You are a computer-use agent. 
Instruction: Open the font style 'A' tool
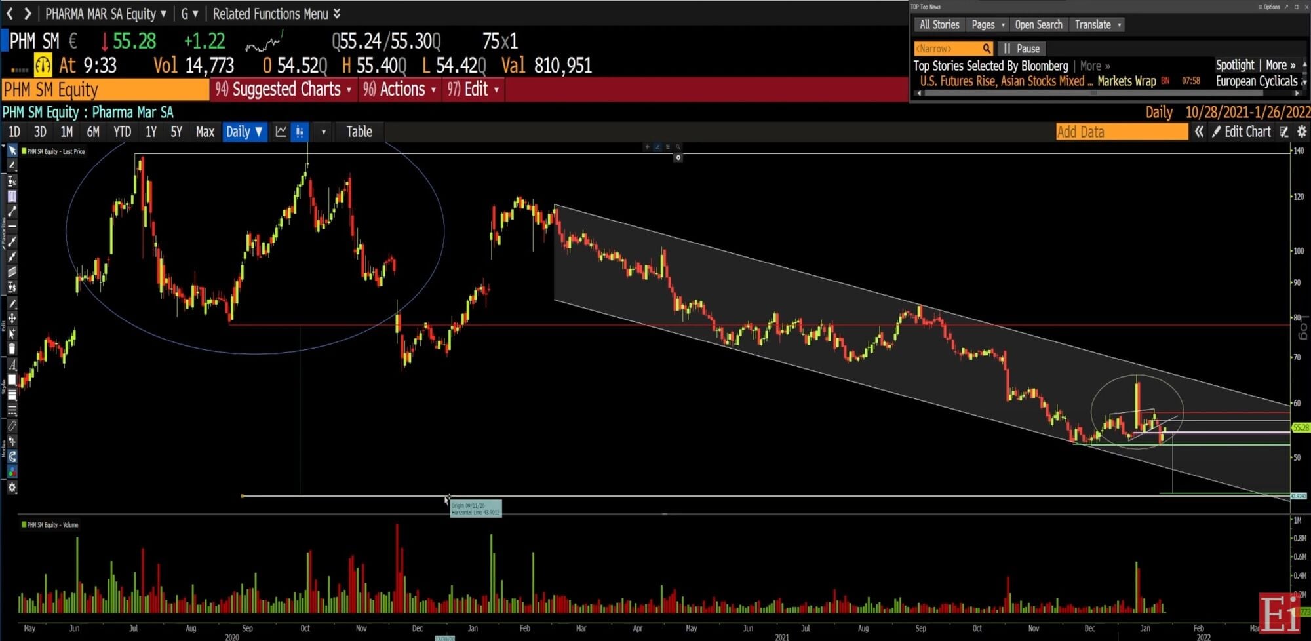(x=12, y=364)
